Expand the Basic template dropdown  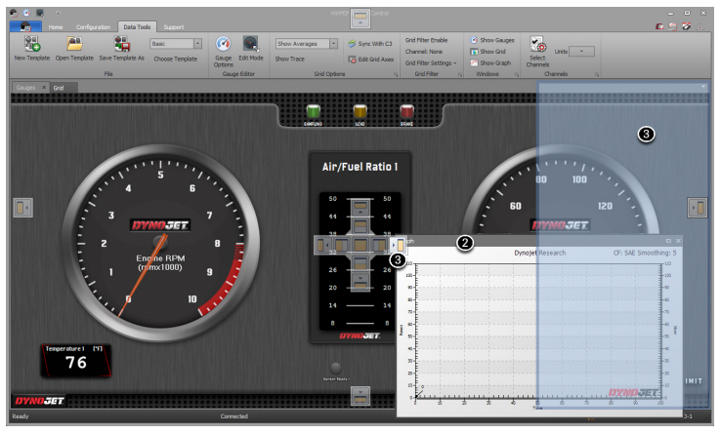pyautogui.click(x=197, y=44)
